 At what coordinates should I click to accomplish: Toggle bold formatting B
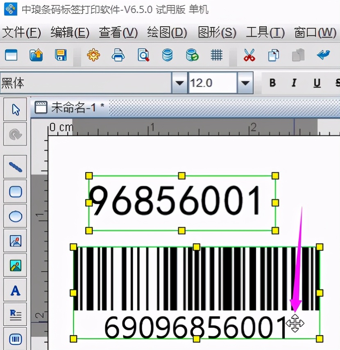click(x=272, y=83)
